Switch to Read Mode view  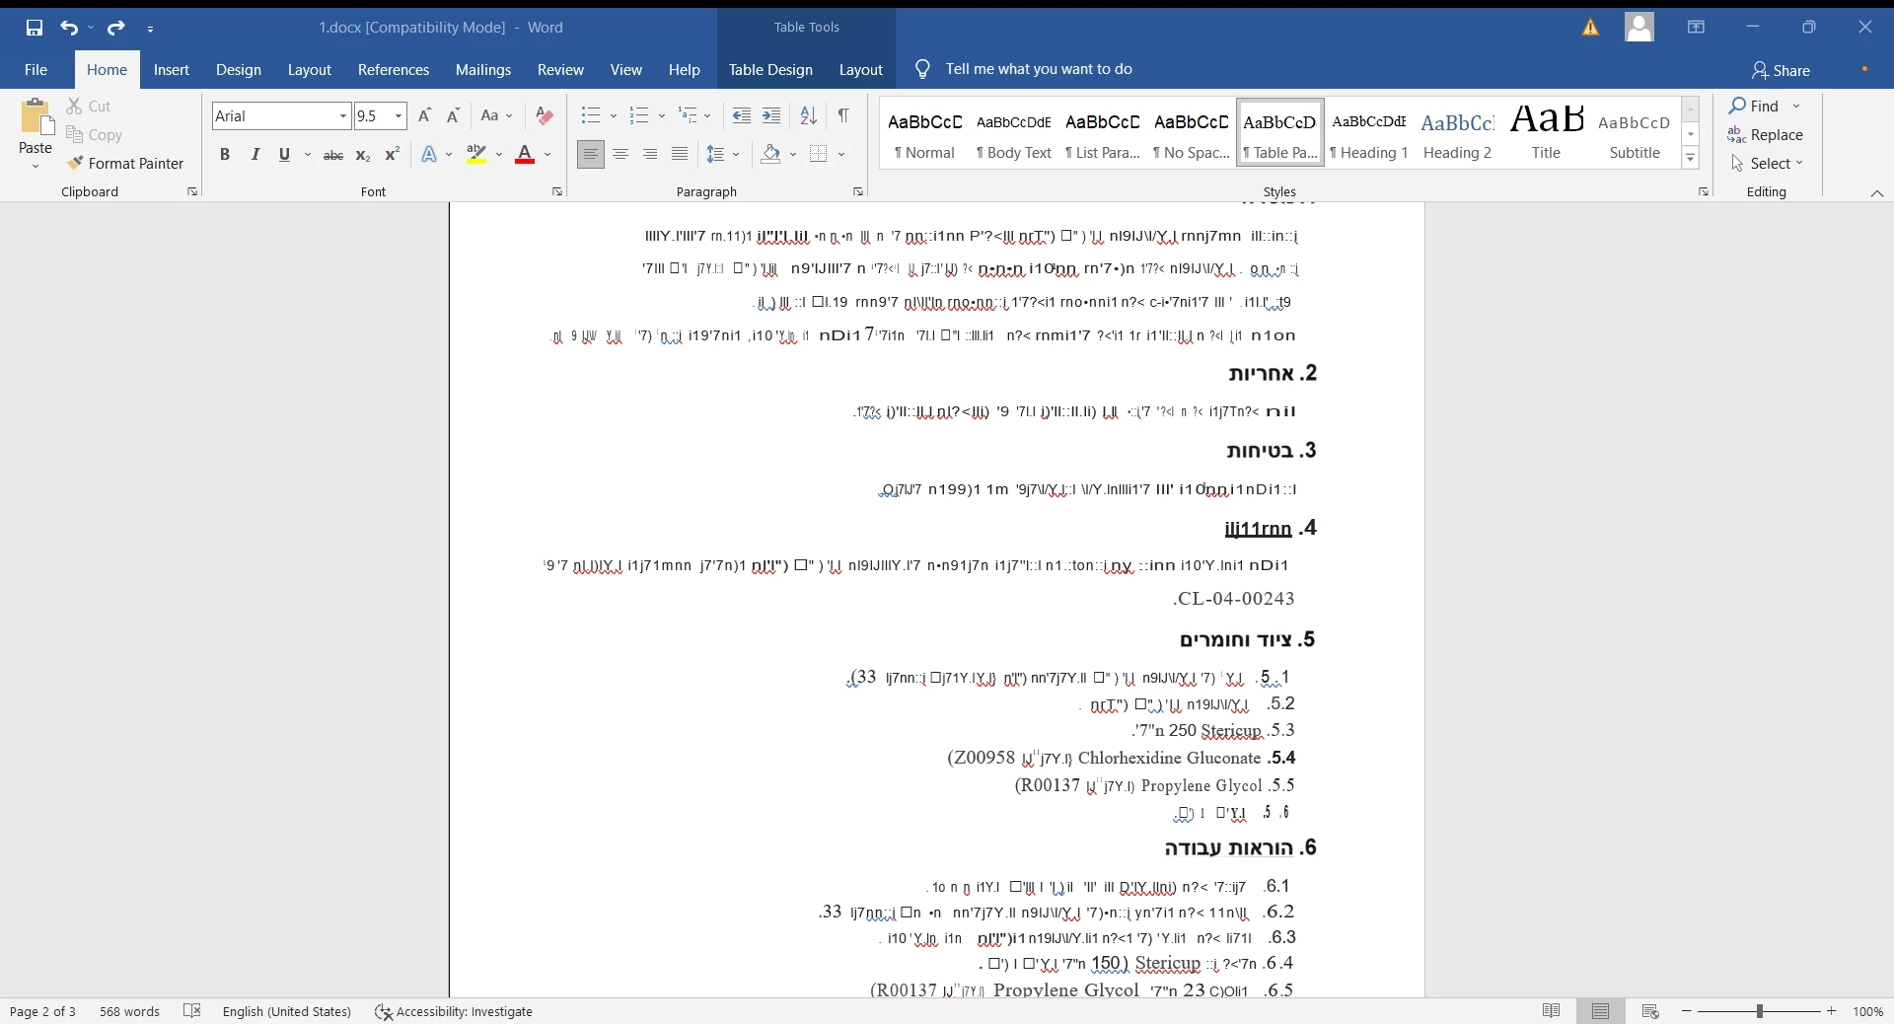click(1552, 1011)
